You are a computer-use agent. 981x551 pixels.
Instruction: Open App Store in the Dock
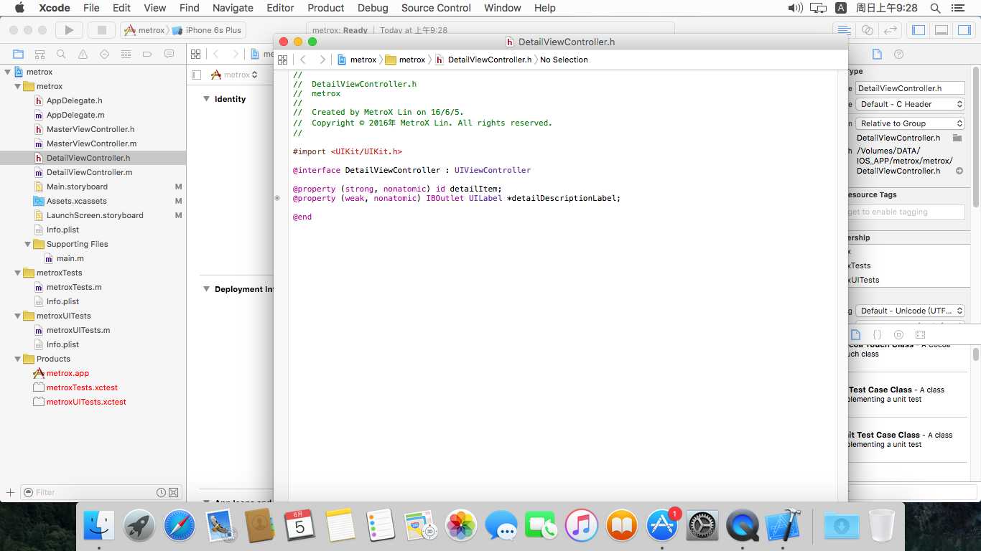661,526
